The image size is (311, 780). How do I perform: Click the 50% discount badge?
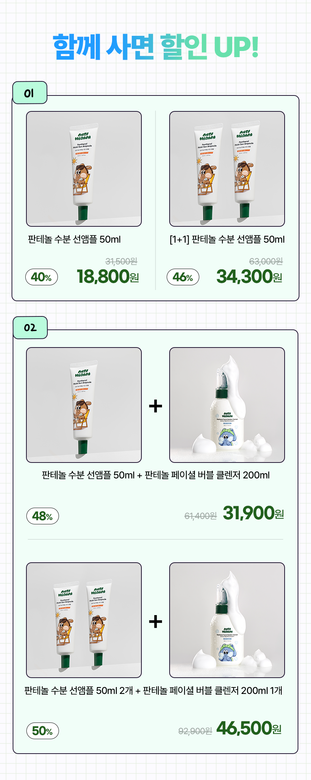pos(43,731)
